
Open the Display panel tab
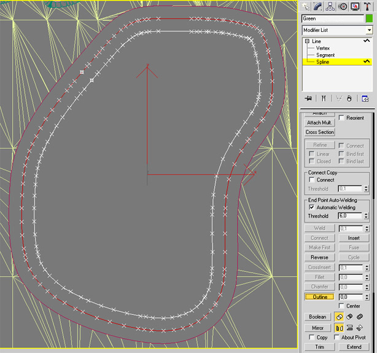point(355,6)
